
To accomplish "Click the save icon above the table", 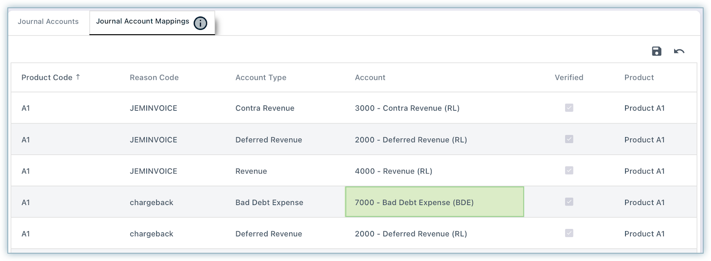I will pyautogui.click(x=656, y=51).
